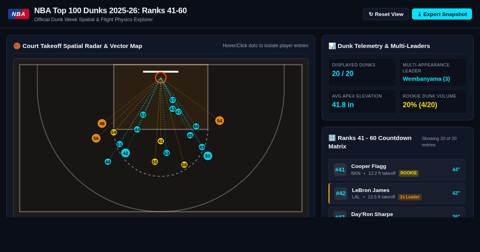Image resolution: width=480 pixels, height=252 pixels.
Task: Click the Wembanyama (3) leader value
Action: pos(426,79)
